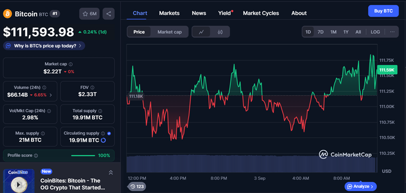
Task: Set chart range to 1Y
Action: click(346, 32)
